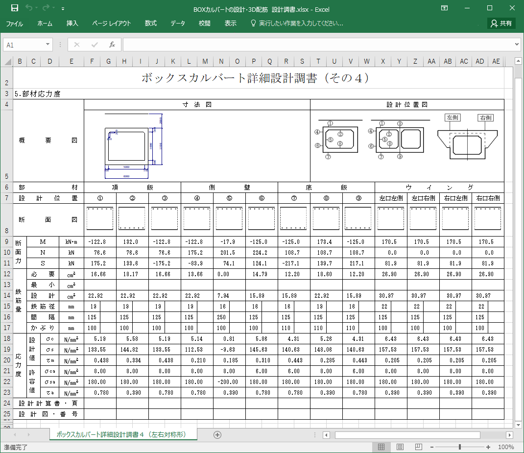Open the Name Box dropdown arrow
524x453 pixels.
point(48,45)
